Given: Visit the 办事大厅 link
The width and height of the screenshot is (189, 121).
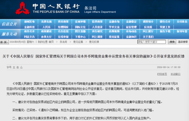Looking at the screenshot, I should pyautogui.click(x=46, y=37).
